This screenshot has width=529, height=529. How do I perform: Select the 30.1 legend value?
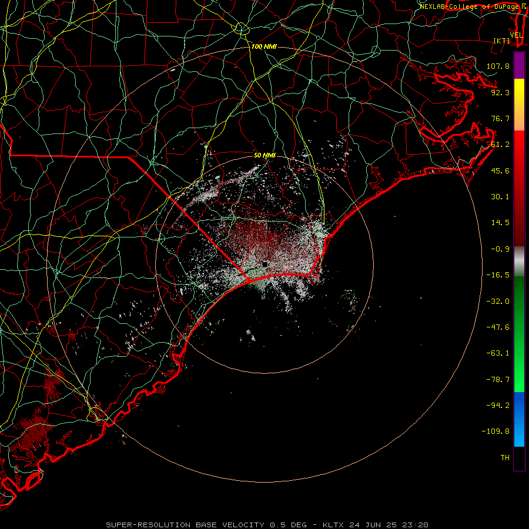coord(500,197)
